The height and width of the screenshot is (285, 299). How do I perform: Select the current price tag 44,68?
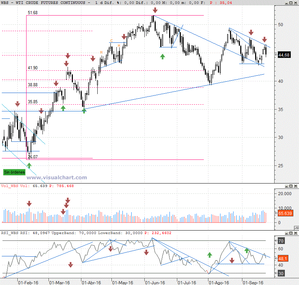[x=284, y=55]
